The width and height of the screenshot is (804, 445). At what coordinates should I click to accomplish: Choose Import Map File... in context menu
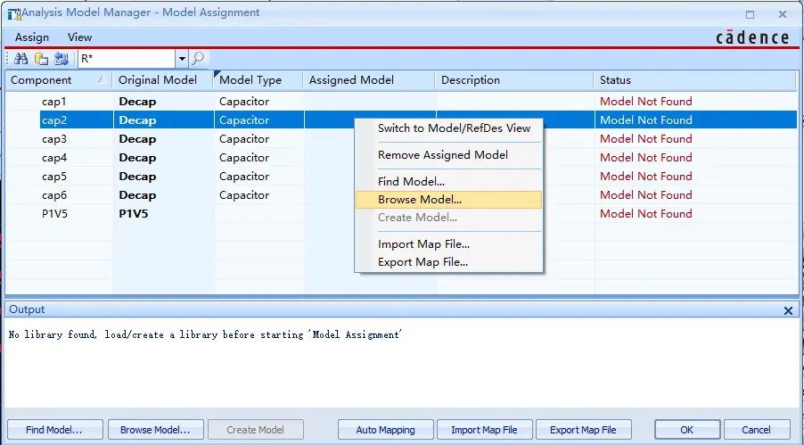[x=423, y=244]
